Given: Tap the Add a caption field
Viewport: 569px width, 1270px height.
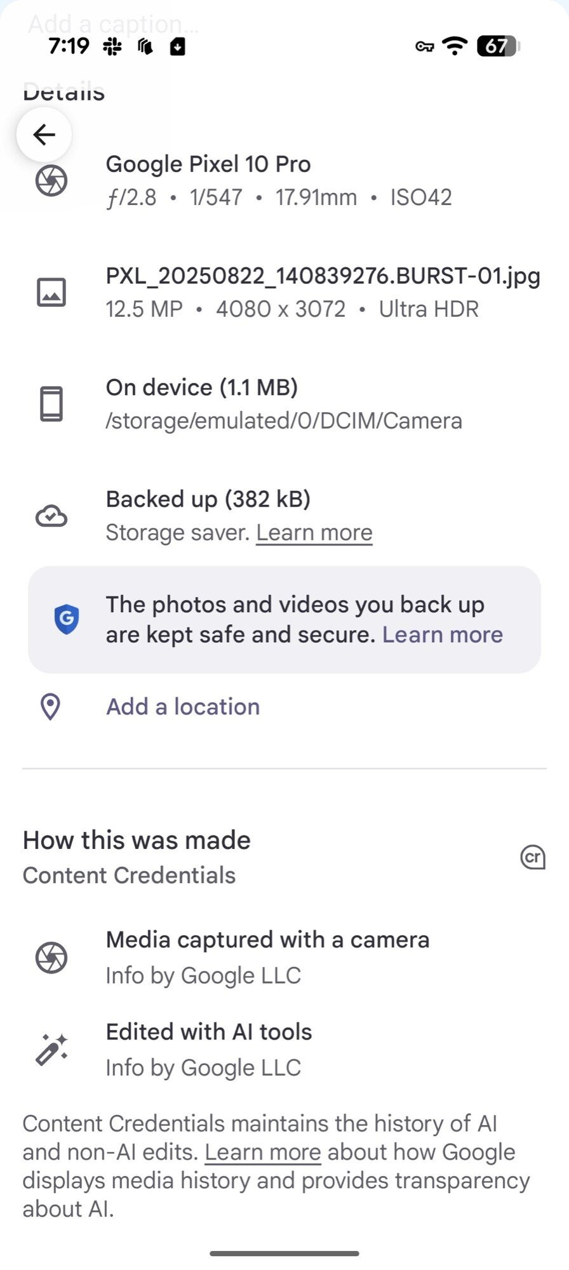Looking at the screenshot, I should 113,24.
